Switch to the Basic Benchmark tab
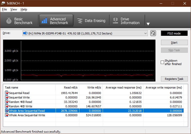The image size is (191, 134). click(x=20, y=21)
